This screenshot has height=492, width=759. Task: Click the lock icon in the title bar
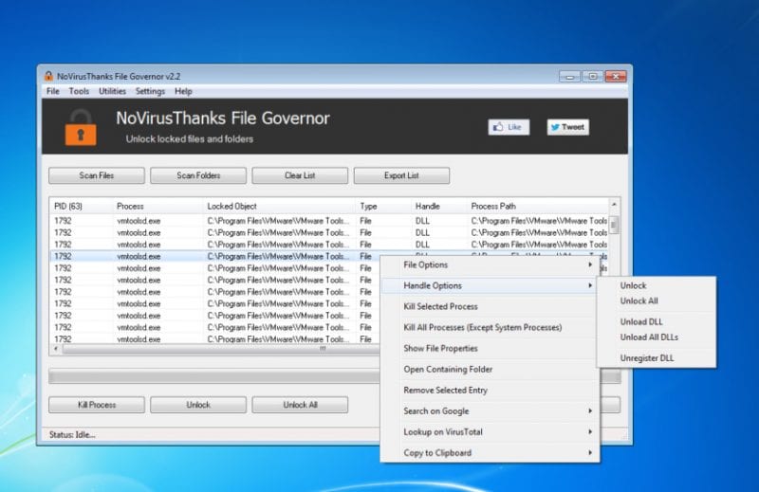pos(48,76)
